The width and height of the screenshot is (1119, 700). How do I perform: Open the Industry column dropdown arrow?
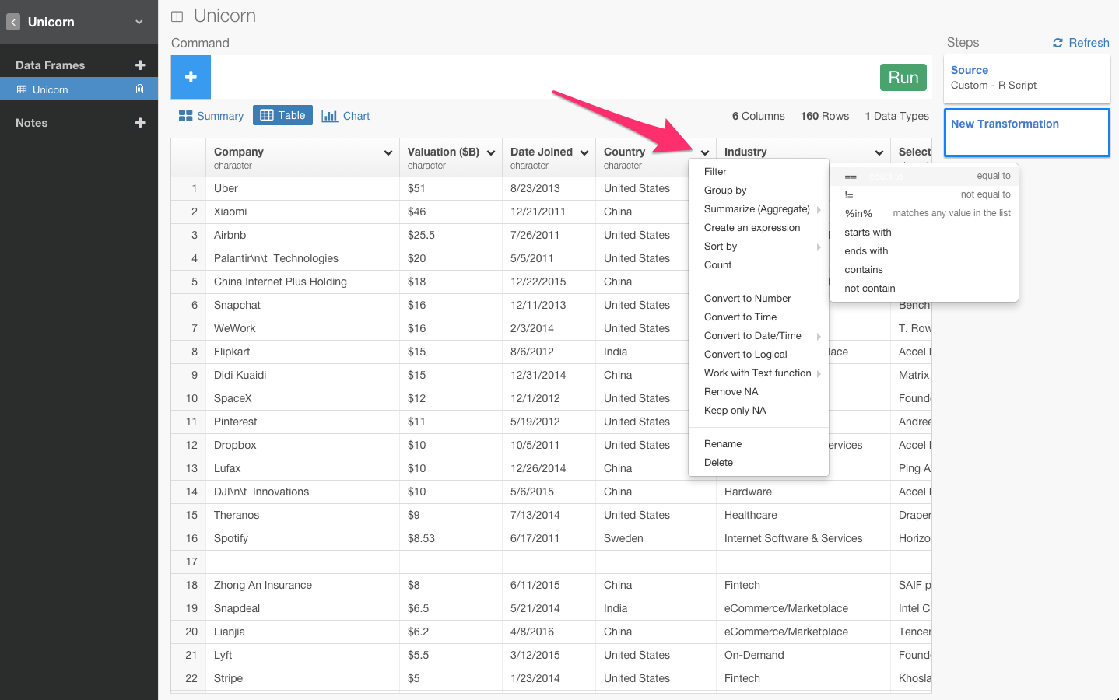point(879,152)
